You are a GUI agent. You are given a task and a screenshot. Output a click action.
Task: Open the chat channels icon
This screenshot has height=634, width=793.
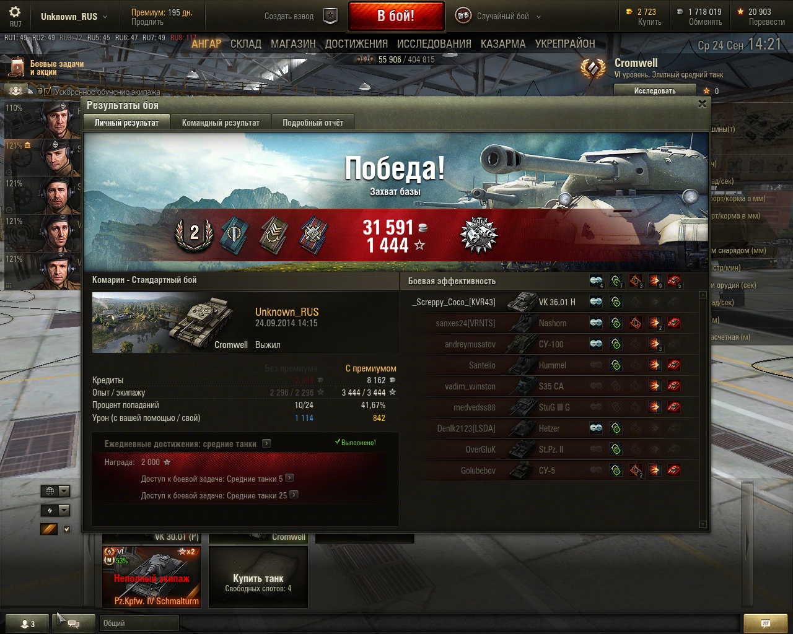click(73, 623)
